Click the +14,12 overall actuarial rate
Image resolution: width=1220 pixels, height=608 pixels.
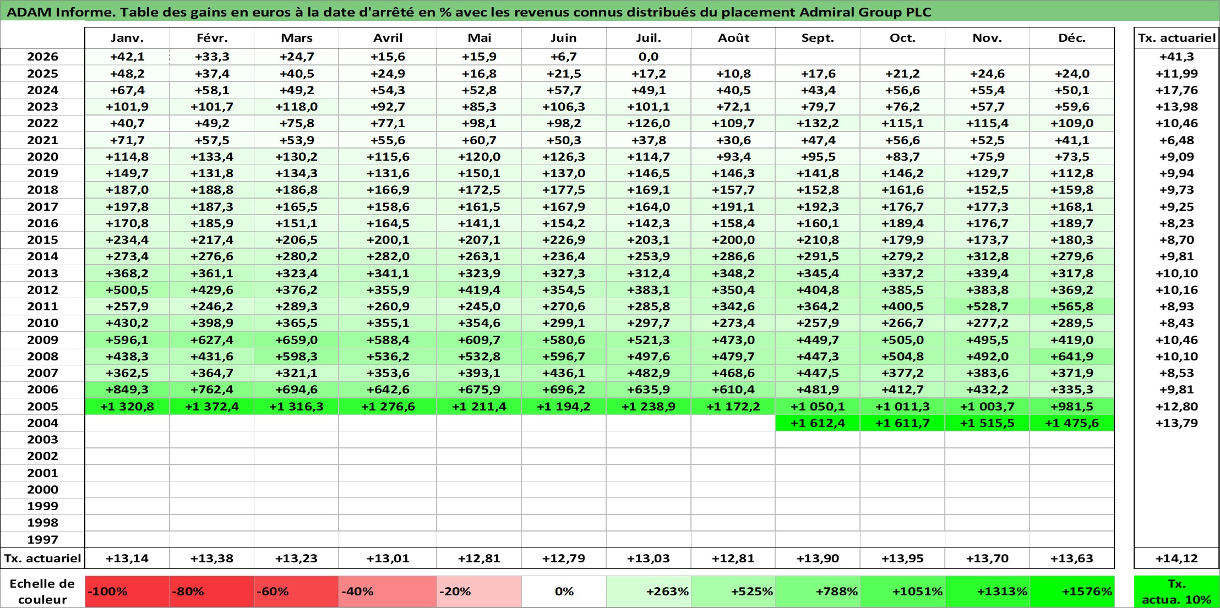tap(1177, 558)
